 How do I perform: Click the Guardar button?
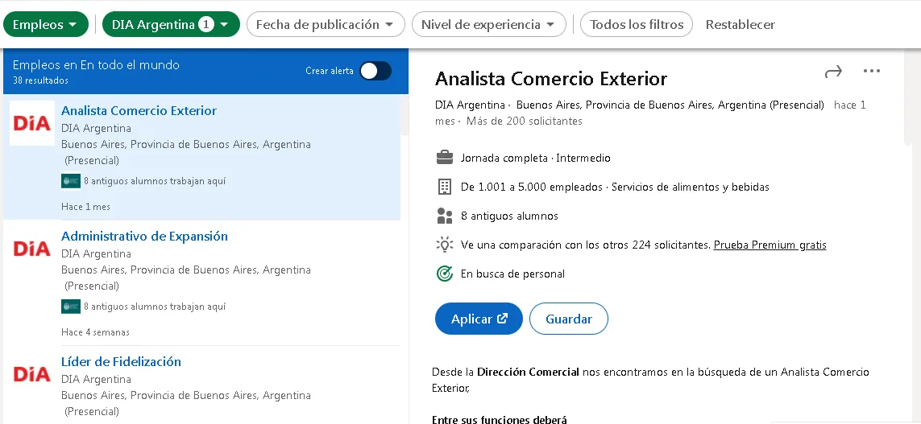coord(569,319)
